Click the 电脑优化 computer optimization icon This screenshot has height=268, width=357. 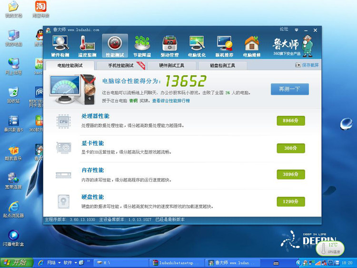(197, 46)
